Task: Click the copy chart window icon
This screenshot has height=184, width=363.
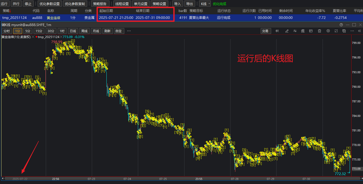Action: click(303, 31)
